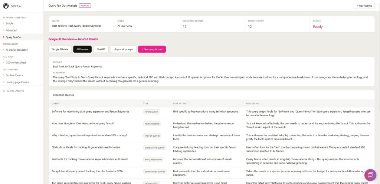Click 'How does Google AI Overviews perform' query

click(x=83, y=124)
